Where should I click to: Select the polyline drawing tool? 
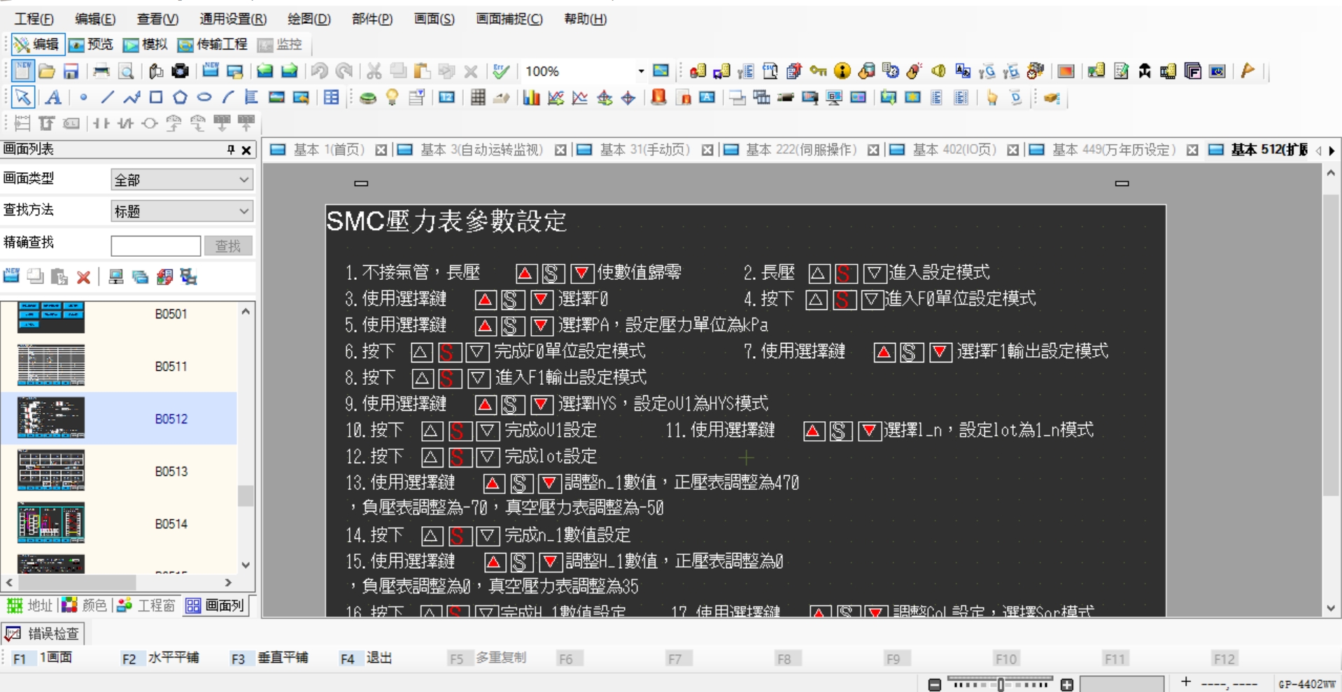(132, 97)
